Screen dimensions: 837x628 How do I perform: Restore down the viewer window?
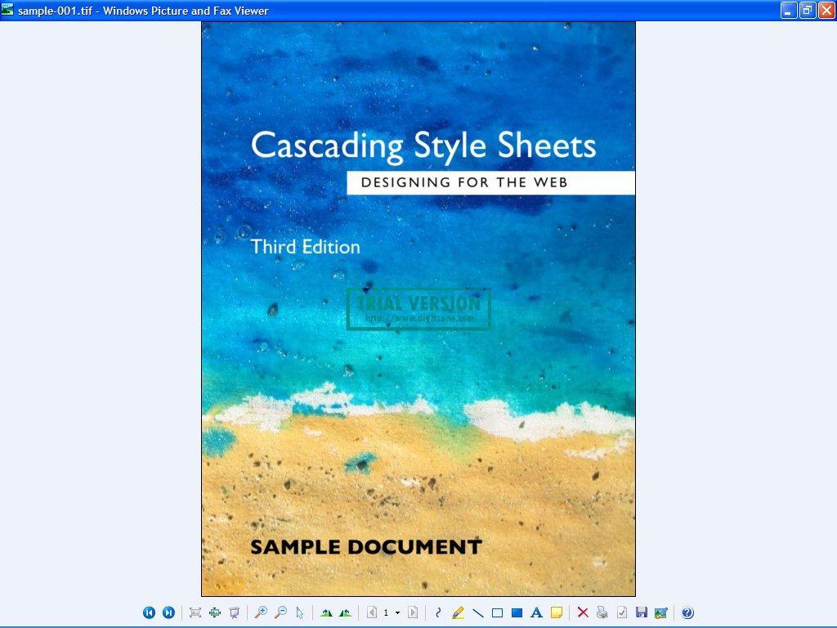point(808,10)
